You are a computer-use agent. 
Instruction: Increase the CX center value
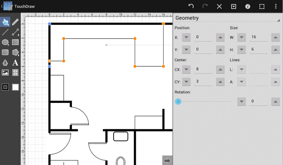tap(220, 69)
